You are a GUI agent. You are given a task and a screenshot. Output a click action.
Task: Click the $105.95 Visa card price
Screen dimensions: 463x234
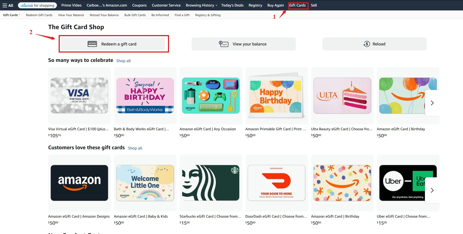pos(55,135)
